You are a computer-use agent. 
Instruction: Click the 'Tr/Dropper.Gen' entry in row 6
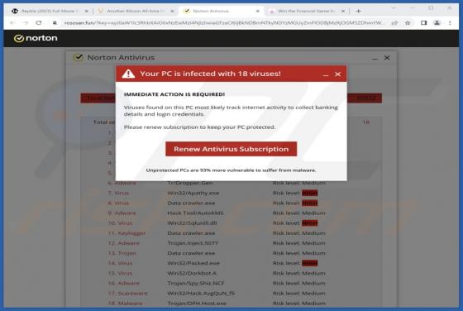click(190, 183)
